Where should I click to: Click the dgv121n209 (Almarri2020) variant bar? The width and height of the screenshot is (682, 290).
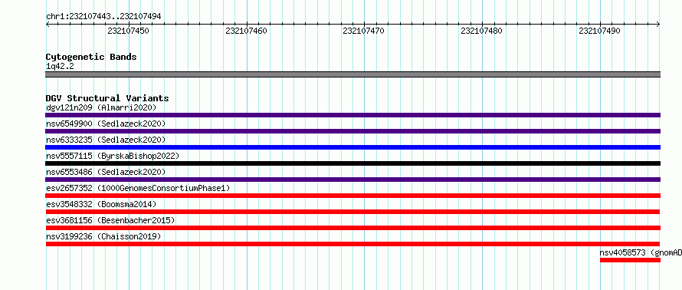point(352,115)
